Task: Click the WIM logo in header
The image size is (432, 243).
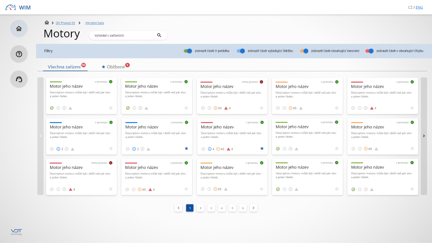Action: coord(18,7)
